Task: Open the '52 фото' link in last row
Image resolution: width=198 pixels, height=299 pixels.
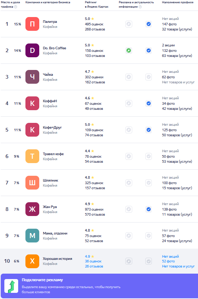Action: (168, 261)
